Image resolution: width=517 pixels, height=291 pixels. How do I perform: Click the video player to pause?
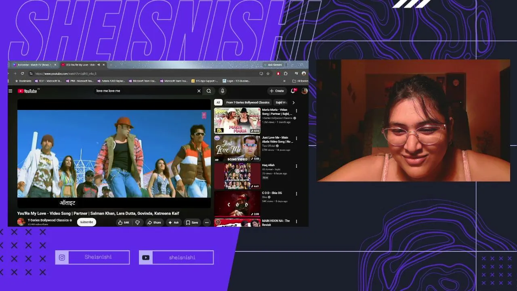[x=114, y=154]
